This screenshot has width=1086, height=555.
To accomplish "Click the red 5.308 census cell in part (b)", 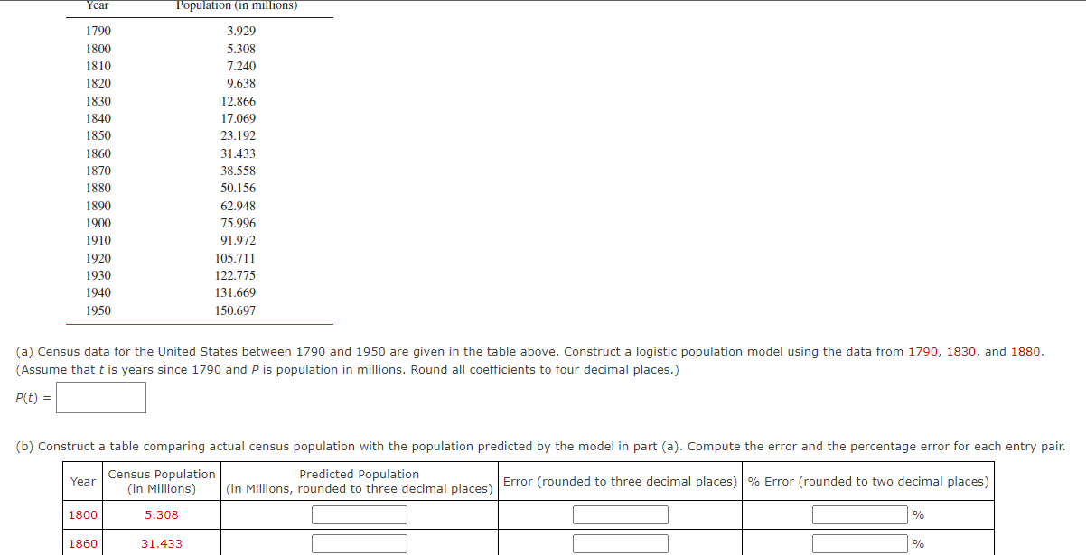I will click(162, 515).
